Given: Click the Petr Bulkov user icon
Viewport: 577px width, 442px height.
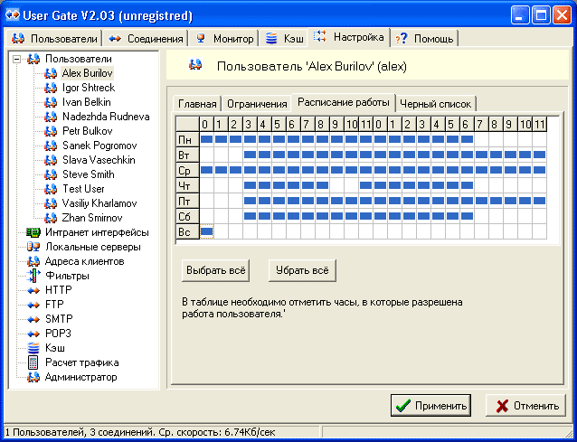Looking at the screenshot, I should point(51,131).
